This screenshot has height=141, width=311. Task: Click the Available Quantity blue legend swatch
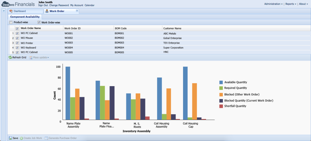click(221, 82)
